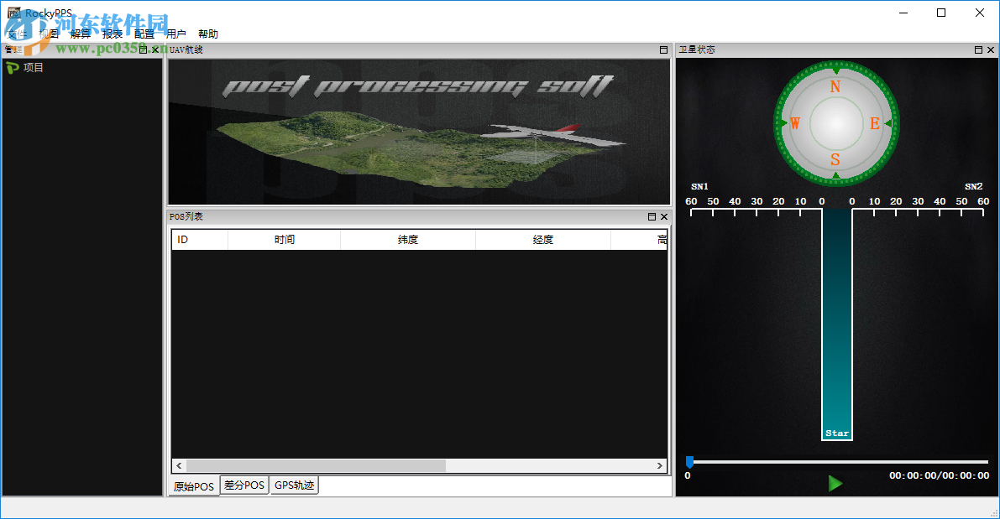
Task: Click the blue satellite timeline slider handle
Action: click(689, 462)
